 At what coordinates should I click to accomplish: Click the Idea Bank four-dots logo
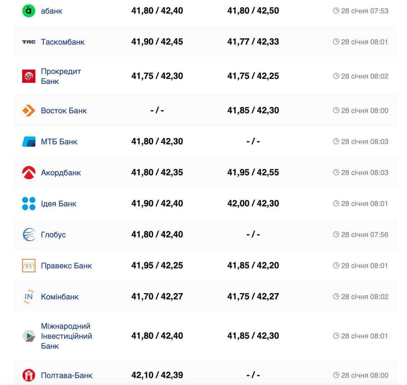click(29, 204)
